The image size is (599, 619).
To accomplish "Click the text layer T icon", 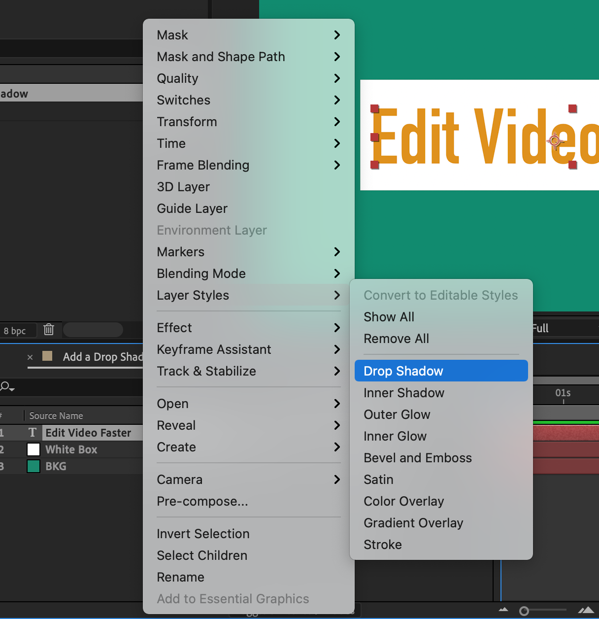I will coord(33,433).
